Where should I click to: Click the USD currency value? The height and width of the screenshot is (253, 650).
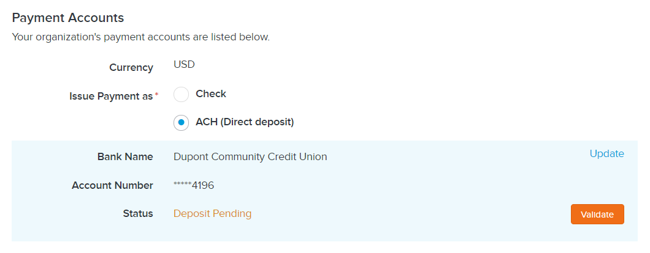(x=184, y=65)
